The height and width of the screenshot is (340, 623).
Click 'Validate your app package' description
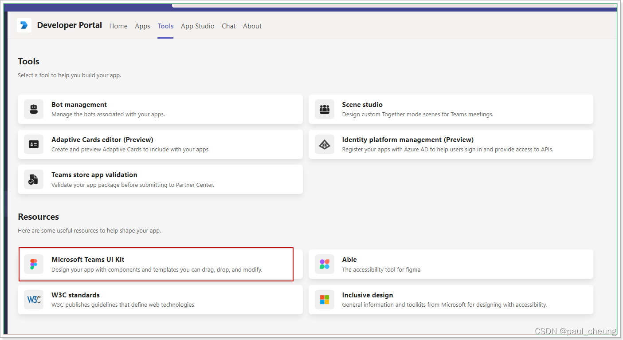(133, 185)
